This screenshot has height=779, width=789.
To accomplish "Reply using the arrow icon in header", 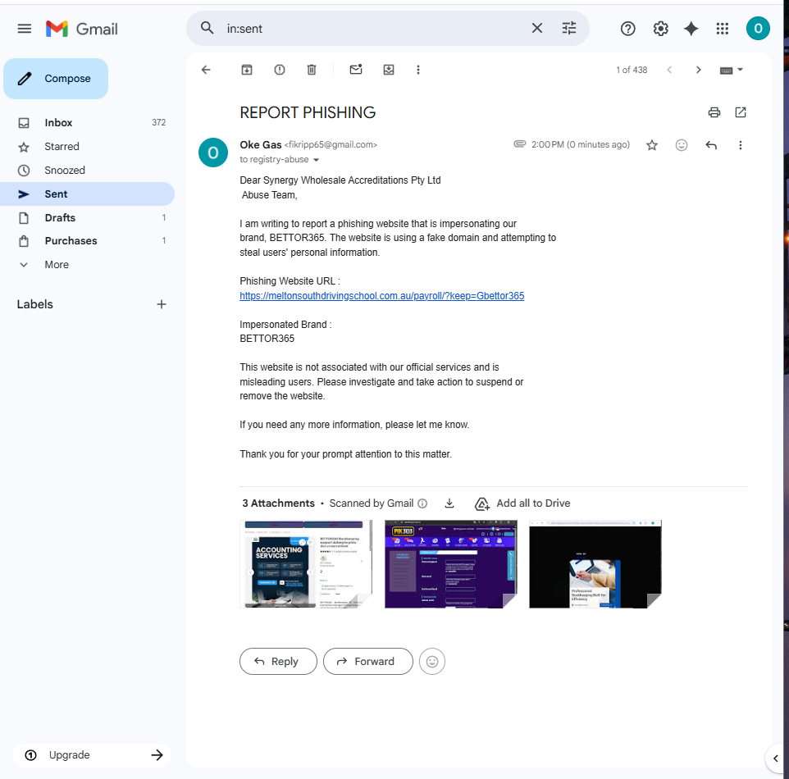I will pos(710,145).
